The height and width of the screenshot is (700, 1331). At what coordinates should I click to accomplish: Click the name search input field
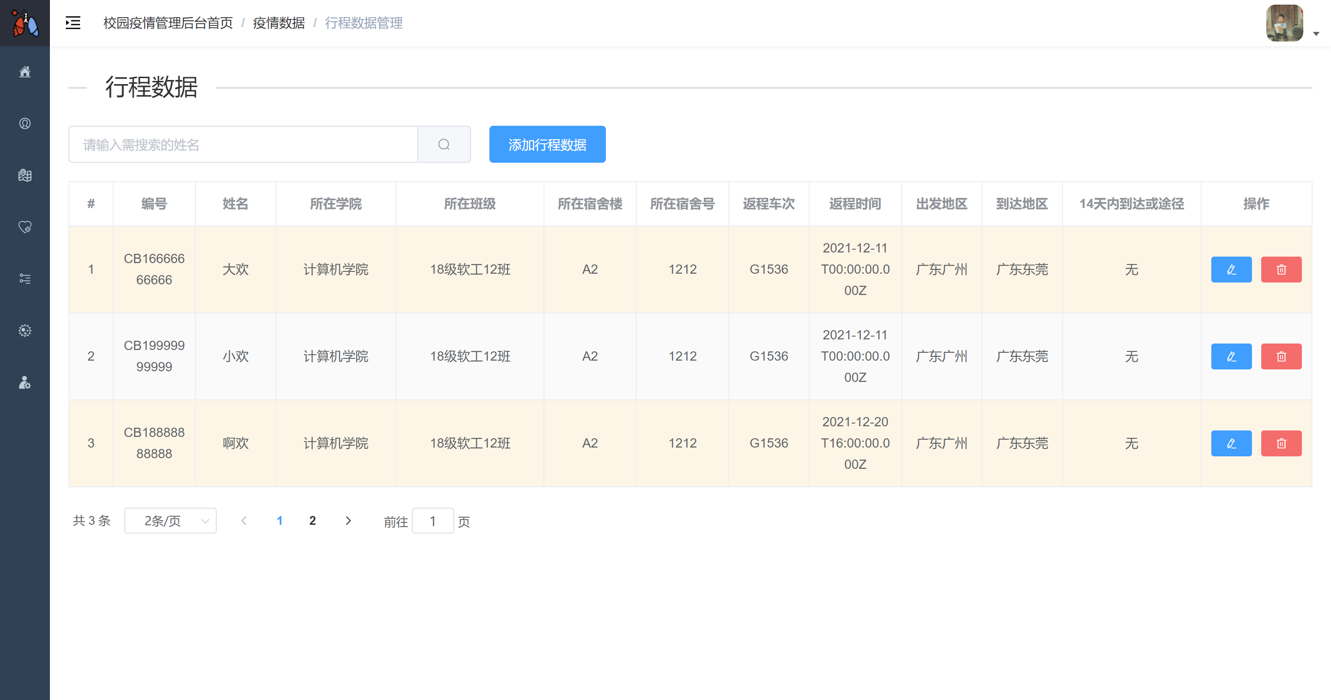pyautogui.click(x=243, y=144)
